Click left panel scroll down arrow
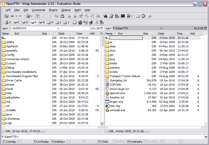The image size is (209, 145). [102, 123]
